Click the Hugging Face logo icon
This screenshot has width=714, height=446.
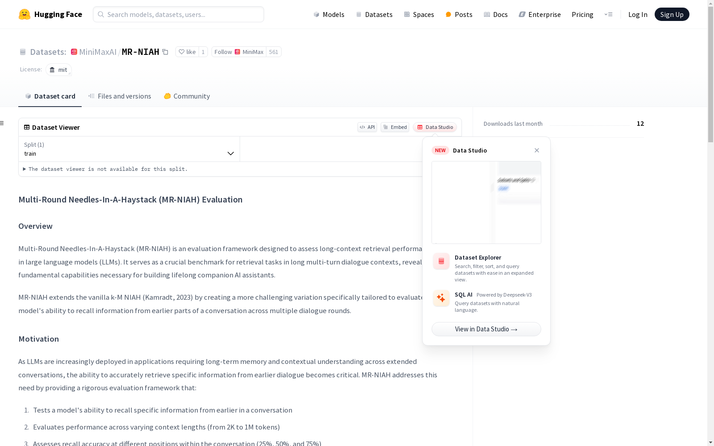[x=25, y=14]
